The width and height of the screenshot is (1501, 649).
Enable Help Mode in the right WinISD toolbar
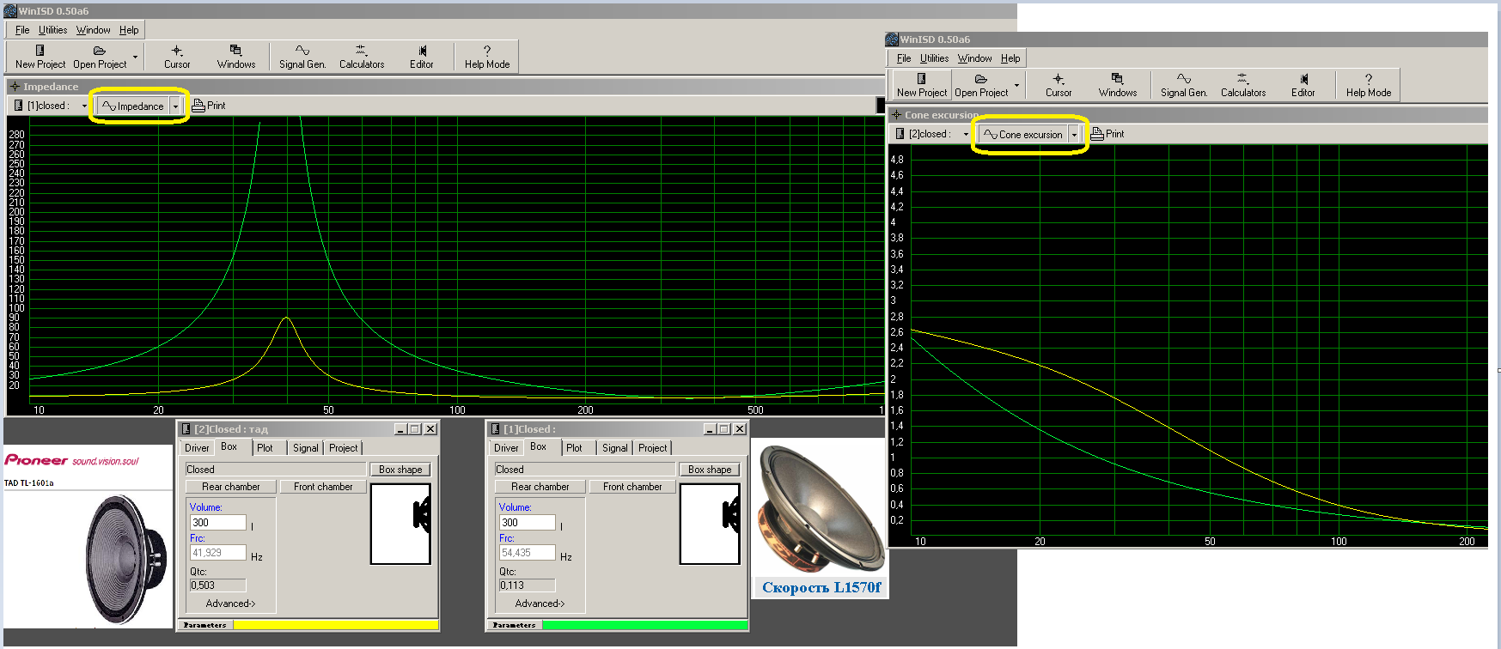coord(1368,85)
